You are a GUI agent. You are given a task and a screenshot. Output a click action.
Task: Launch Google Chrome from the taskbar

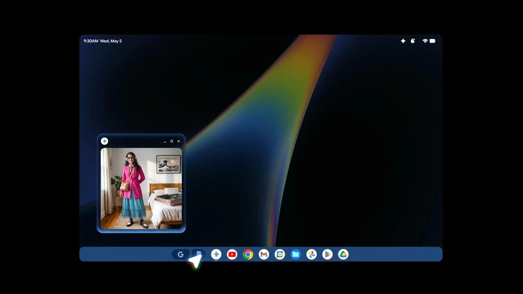click(x=248, y=254)
